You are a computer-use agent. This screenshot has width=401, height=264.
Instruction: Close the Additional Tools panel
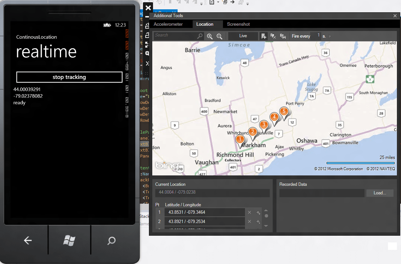click(395, 16)
